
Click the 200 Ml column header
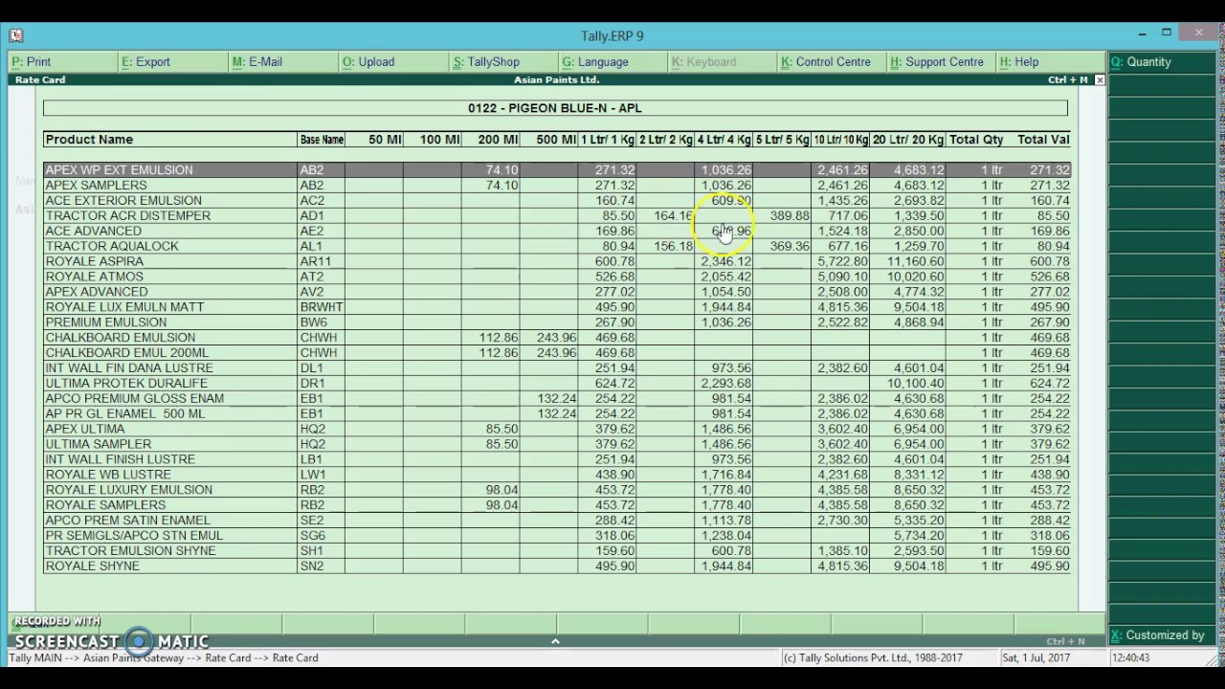point(498,140)
